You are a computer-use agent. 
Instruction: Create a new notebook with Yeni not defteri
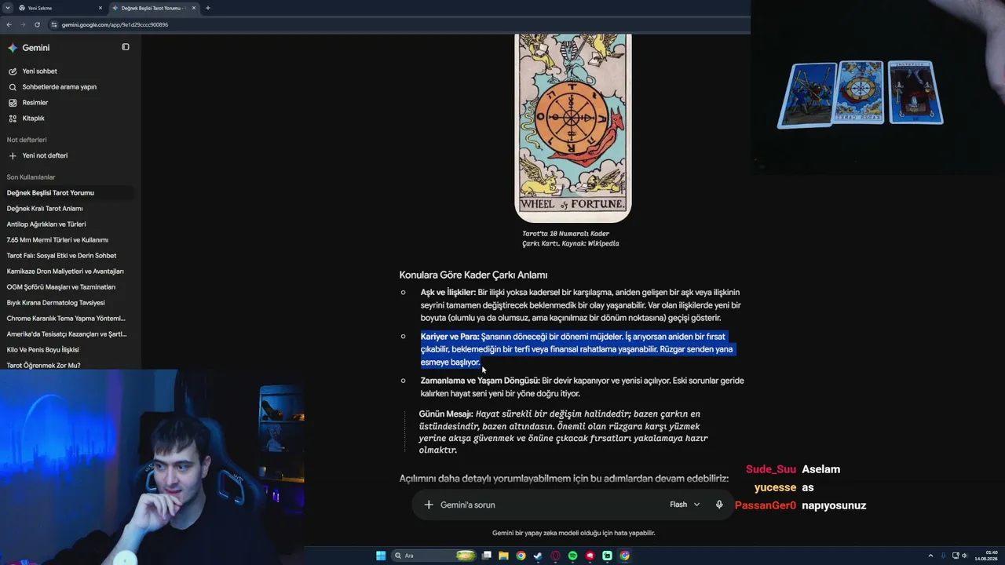38,155
